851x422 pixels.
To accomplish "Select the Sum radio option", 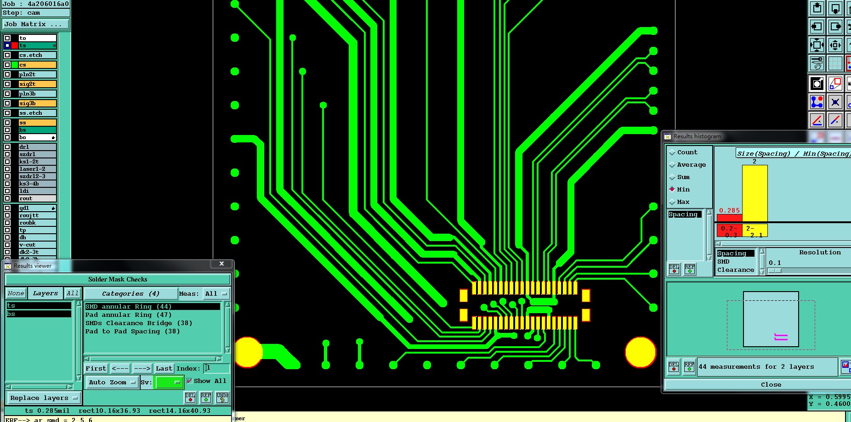I will (x=672, y=177).
